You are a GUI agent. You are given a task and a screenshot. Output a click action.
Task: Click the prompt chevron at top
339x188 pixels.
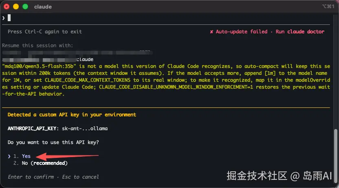tap(3, 18)
